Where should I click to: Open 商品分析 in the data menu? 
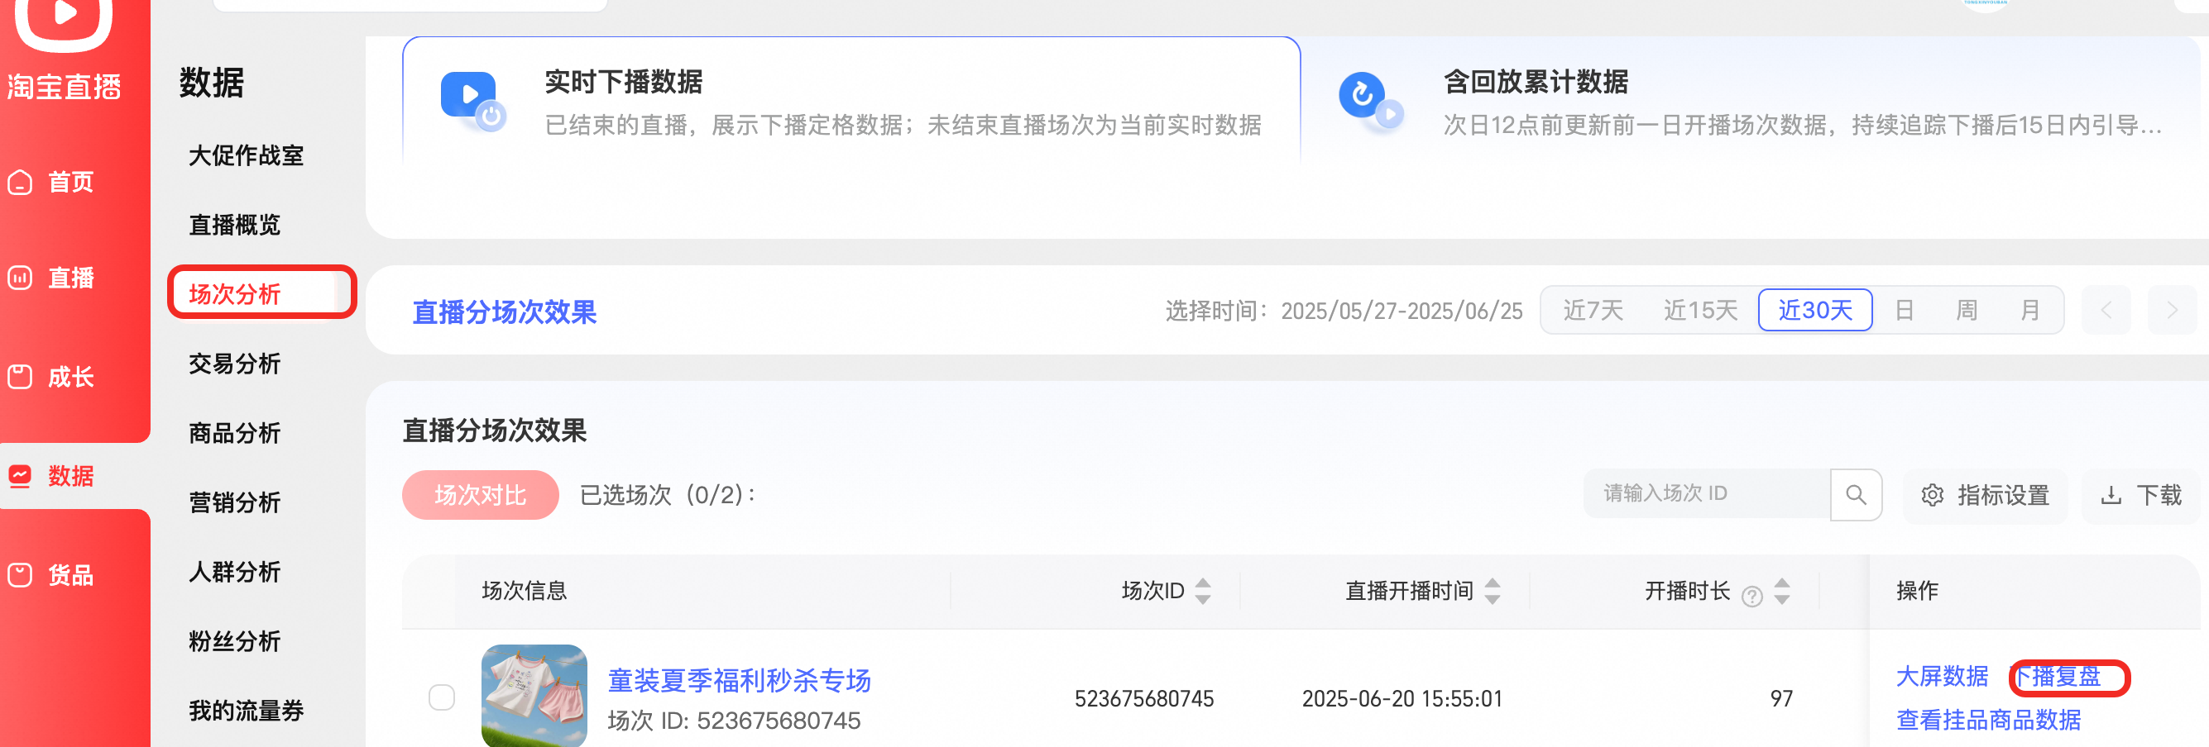pyautogui.click(x=235, y=433)
